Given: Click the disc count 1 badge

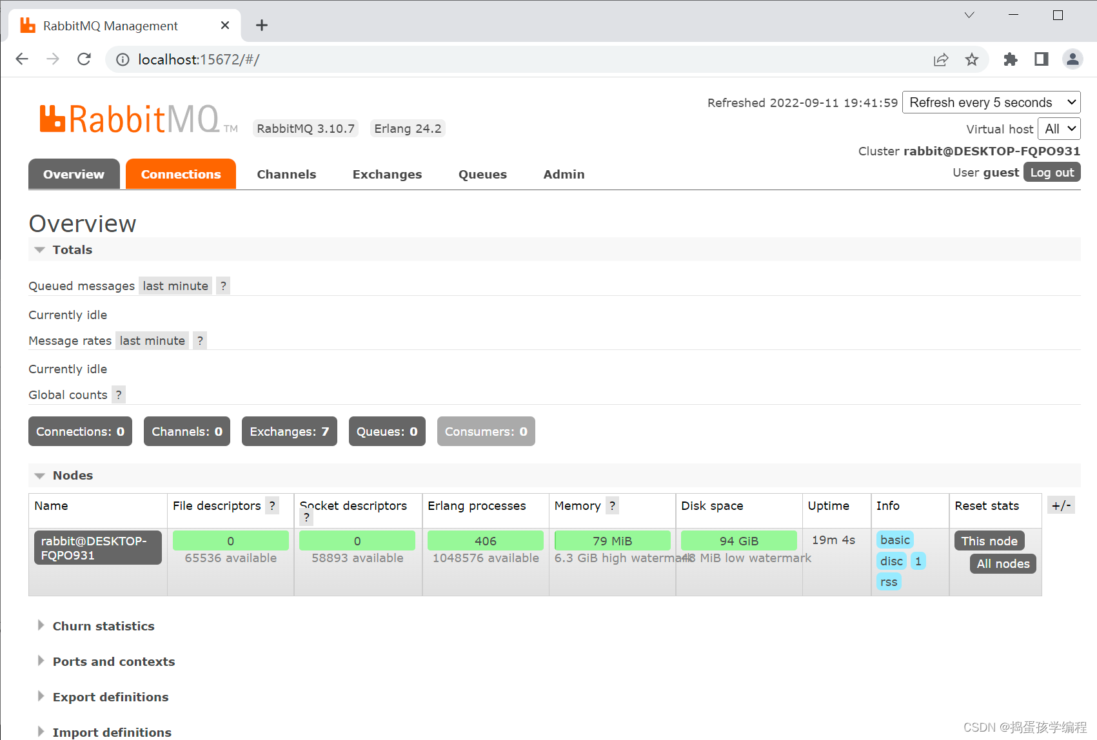Looking at the screenshot, I should point(918,561).
